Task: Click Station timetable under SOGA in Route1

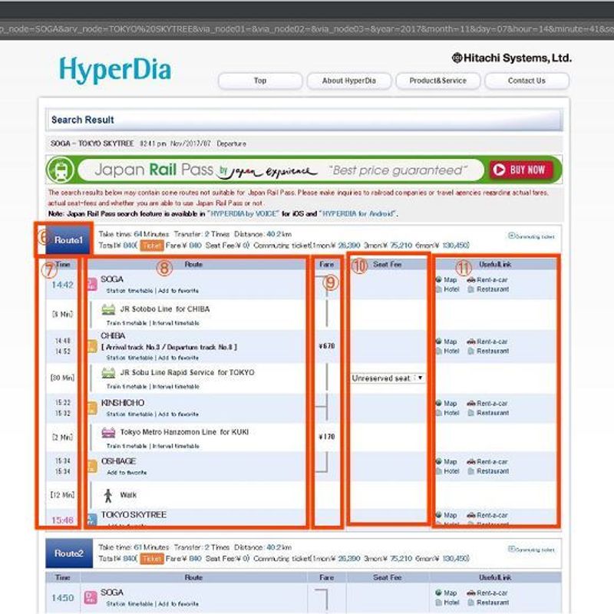Action: pos(129,291)
